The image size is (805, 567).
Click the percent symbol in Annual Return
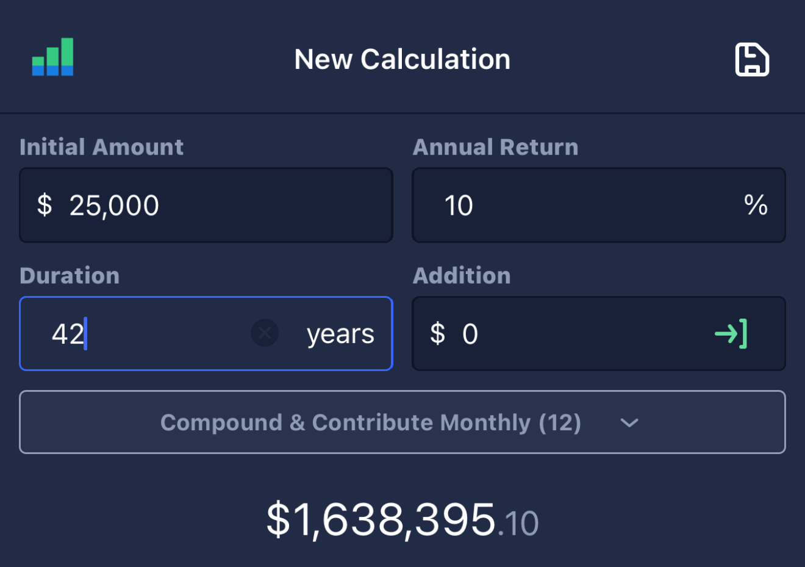point(756,204)
